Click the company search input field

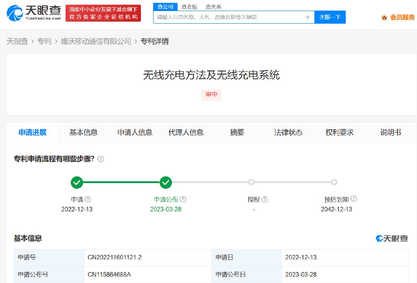(x=228, y=17)
